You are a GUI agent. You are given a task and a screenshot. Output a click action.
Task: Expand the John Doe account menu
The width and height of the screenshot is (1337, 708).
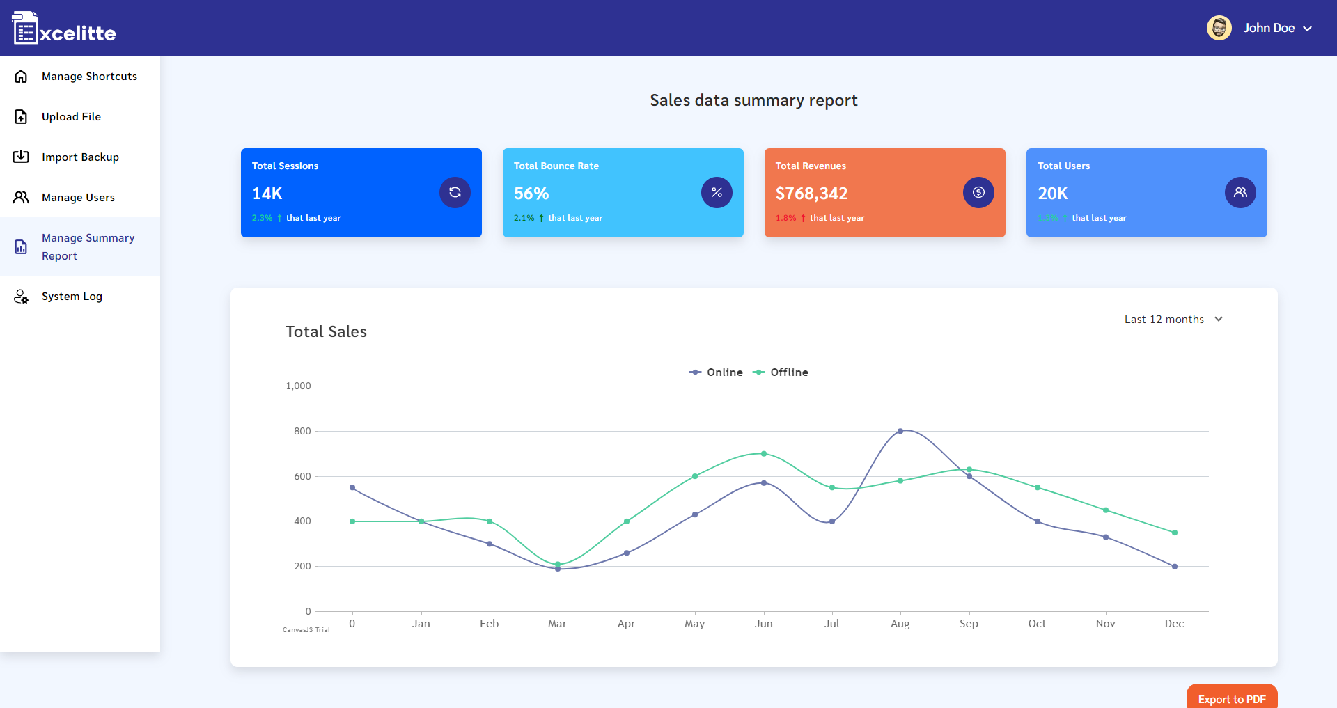[x=1269, y=28]
